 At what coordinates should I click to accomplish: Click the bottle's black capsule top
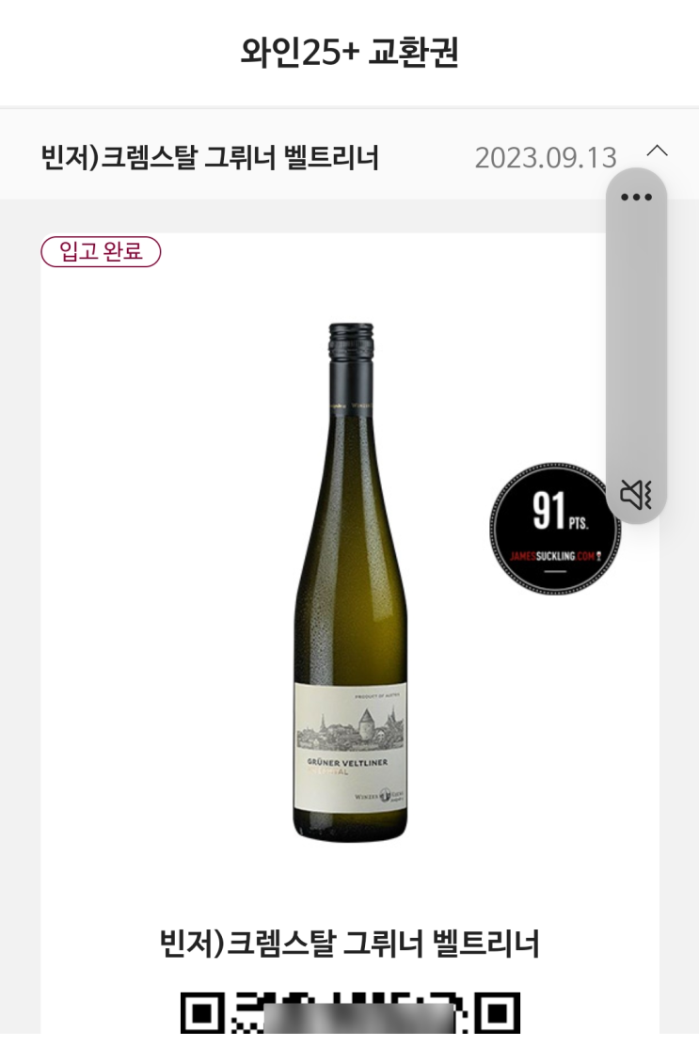[x=350, y=344]
